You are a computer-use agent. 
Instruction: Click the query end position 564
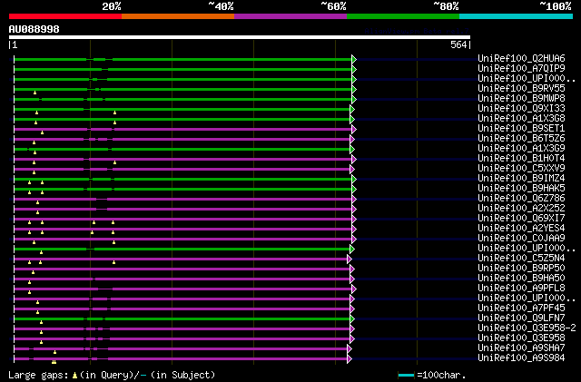coord(458,44)
